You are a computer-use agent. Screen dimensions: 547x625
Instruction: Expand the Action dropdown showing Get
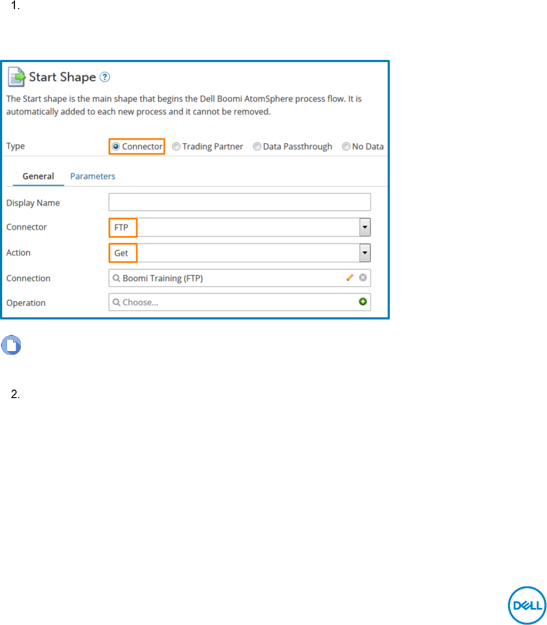click(x=240, y=253)
